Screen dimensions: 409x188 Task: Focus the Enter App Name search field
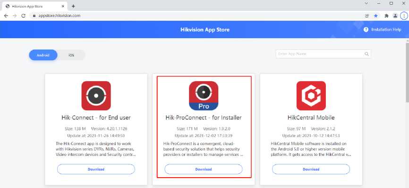323,54
